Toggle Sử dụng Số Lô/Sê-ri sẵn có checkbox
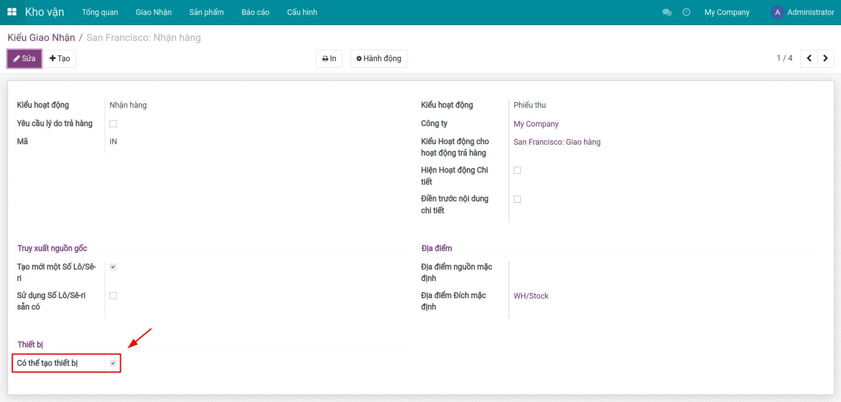841x402 pixels. tap(113, 296)
